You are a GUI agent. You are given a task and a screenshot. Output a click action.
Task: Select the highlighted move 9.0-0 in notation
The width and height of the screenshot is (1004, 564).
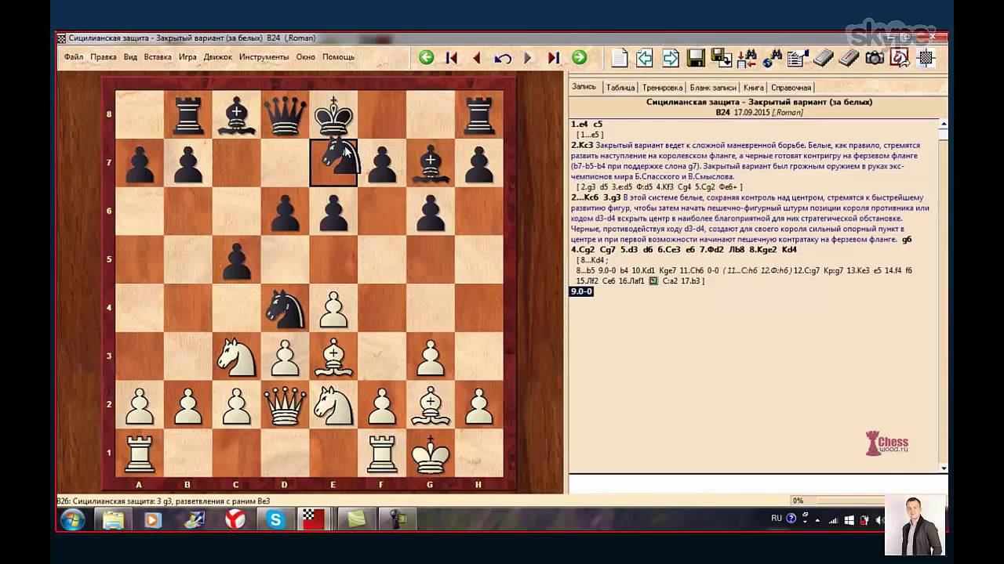click(x=582, y=291)
